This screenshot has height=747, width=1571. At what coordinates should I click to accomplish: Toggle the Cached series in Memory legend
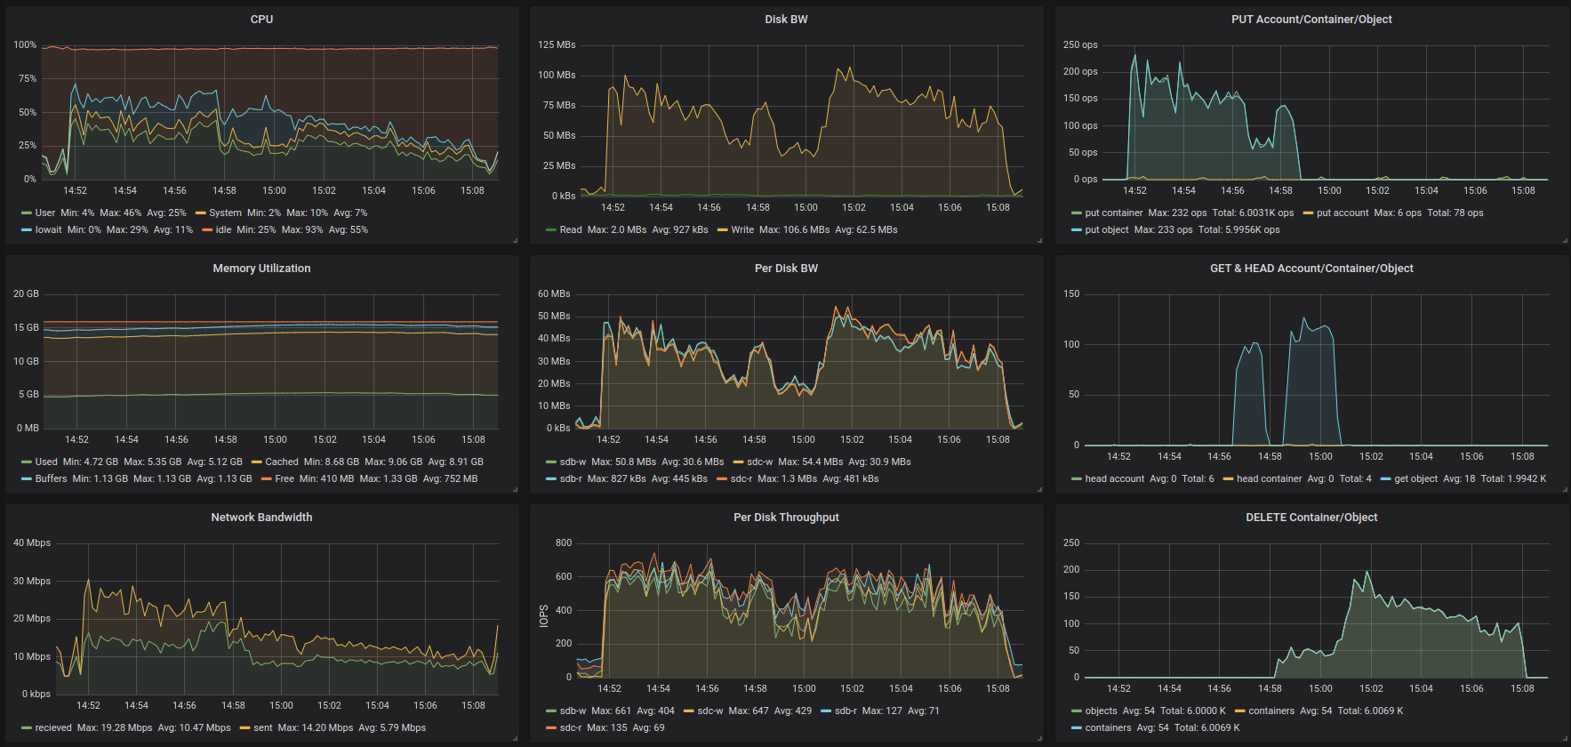(x=281, y=462)
